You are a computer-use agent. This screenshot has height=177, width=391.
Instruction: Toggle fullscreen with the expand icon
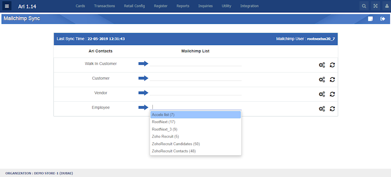(375, 6)
